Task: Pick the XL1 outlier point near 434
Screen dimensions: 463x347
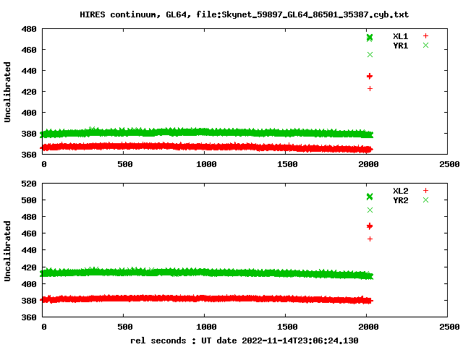Action: point(370,77)
